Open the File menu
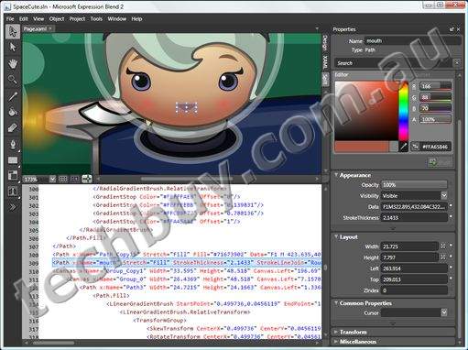The height and width of the screenshot is (350, 468). click(10, 19)
